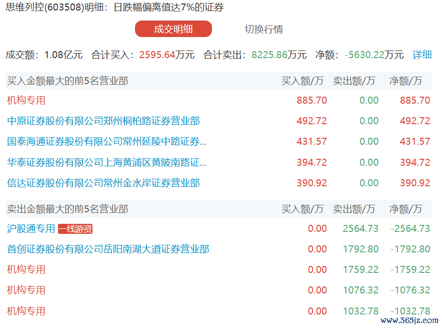
Task: Open 中原证券郑州桐柏路证券营业部 link
Action: pos(103,121)
